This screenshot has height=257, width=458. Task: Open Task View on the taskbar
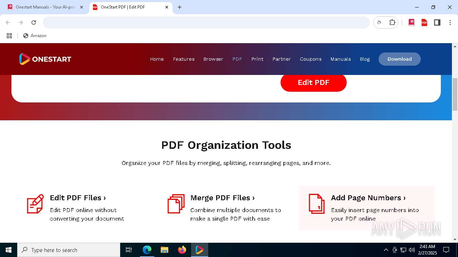129,250
